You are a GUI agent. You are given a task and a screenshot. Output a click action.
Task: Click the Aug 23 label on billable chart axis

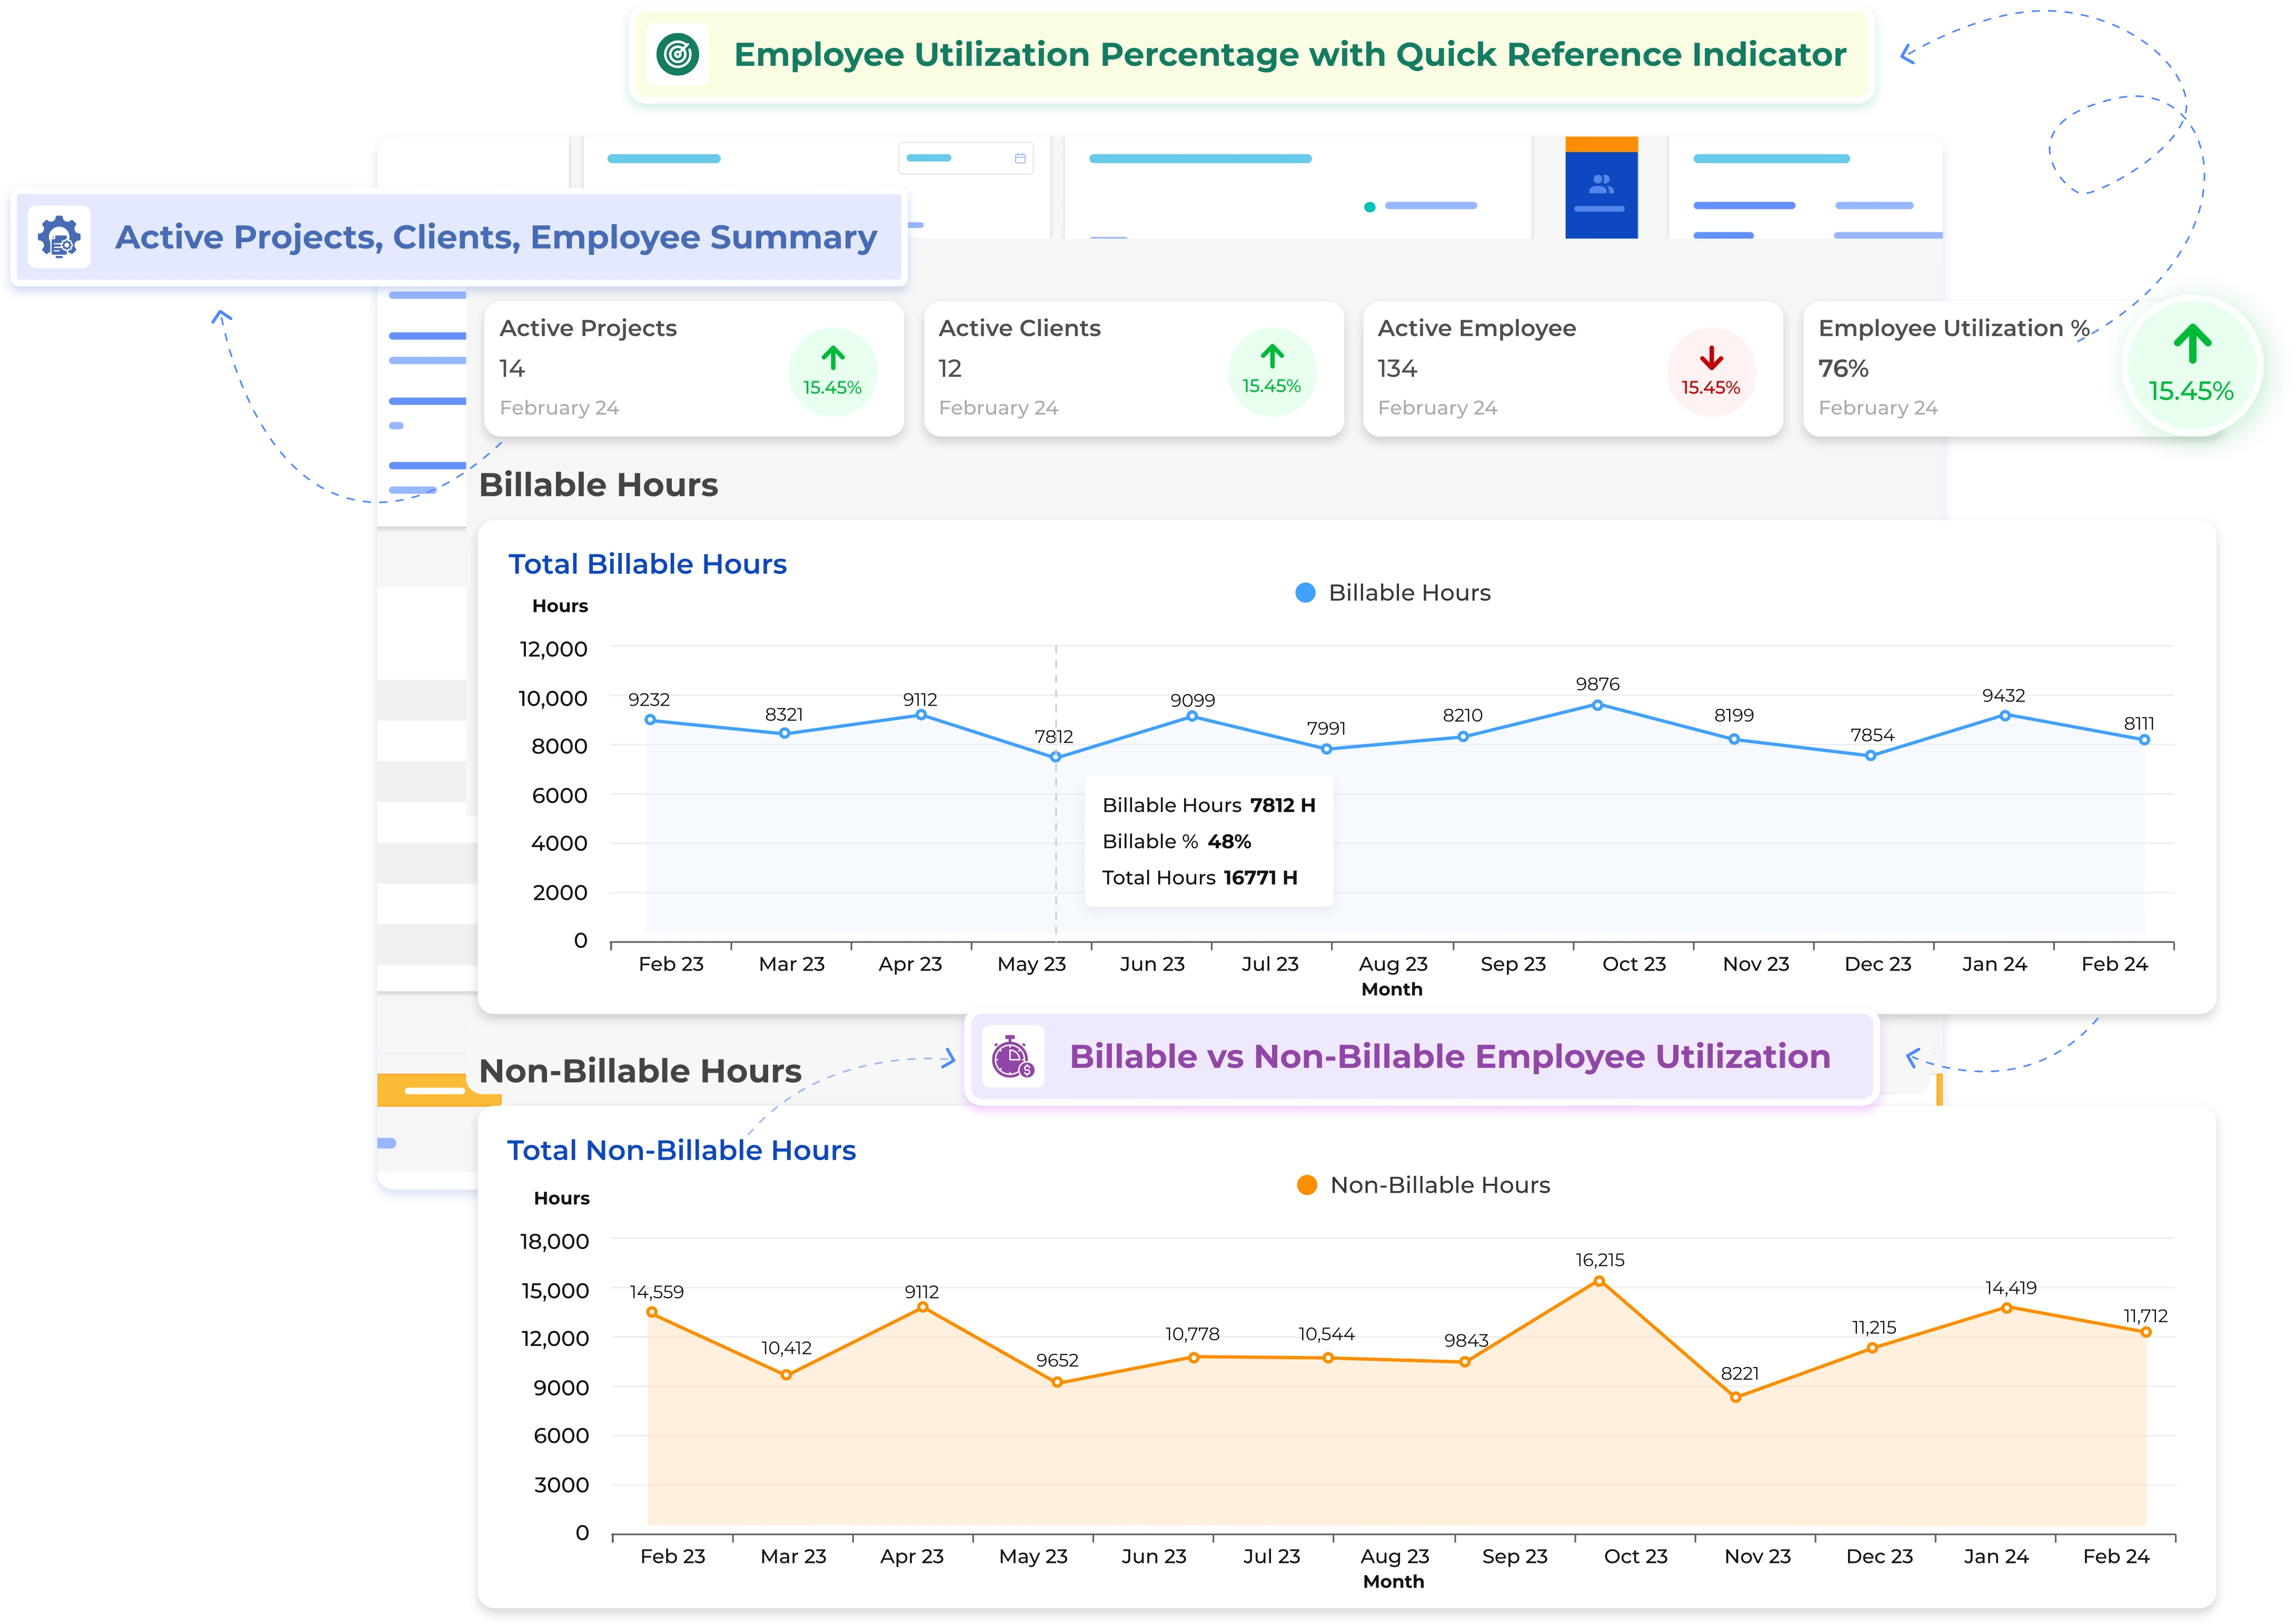(1393, 964)
